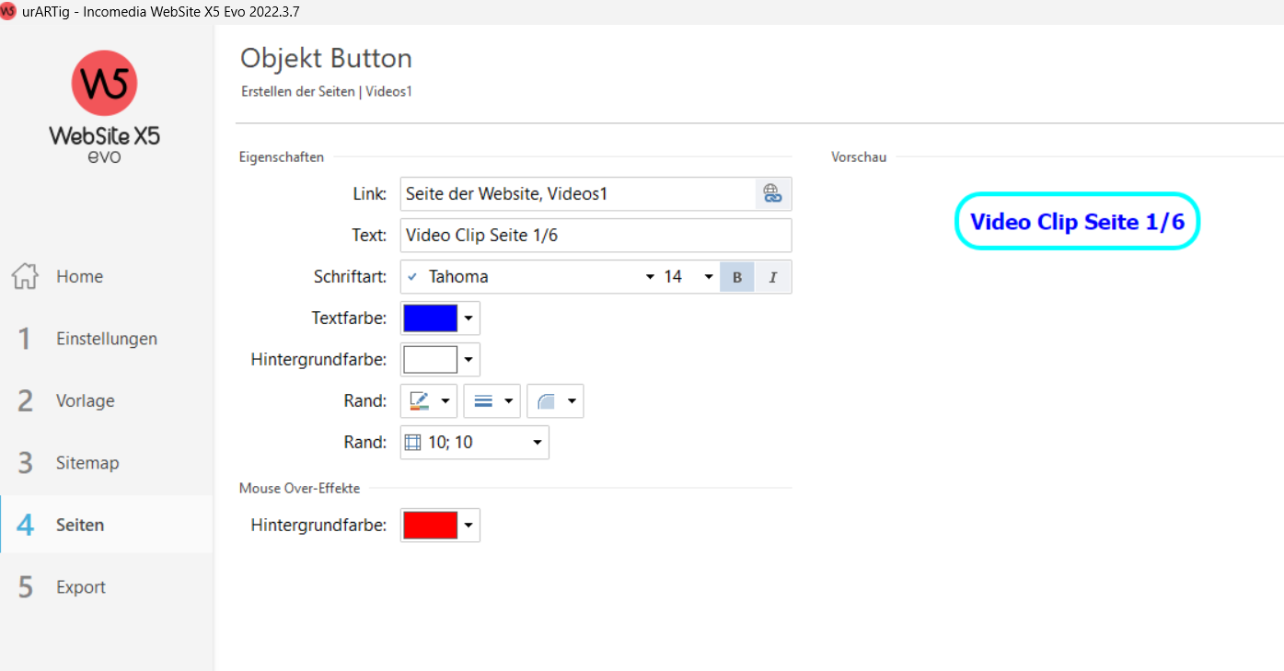The width and height of the screenshot is (1284, 671).
Task: Toggle italic formatting button
Action: point(772,277)
